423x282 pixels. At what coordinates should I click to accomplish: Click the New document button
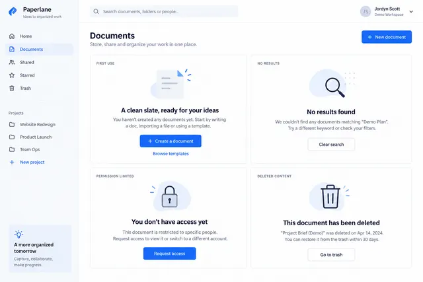[x=387, y=37]
